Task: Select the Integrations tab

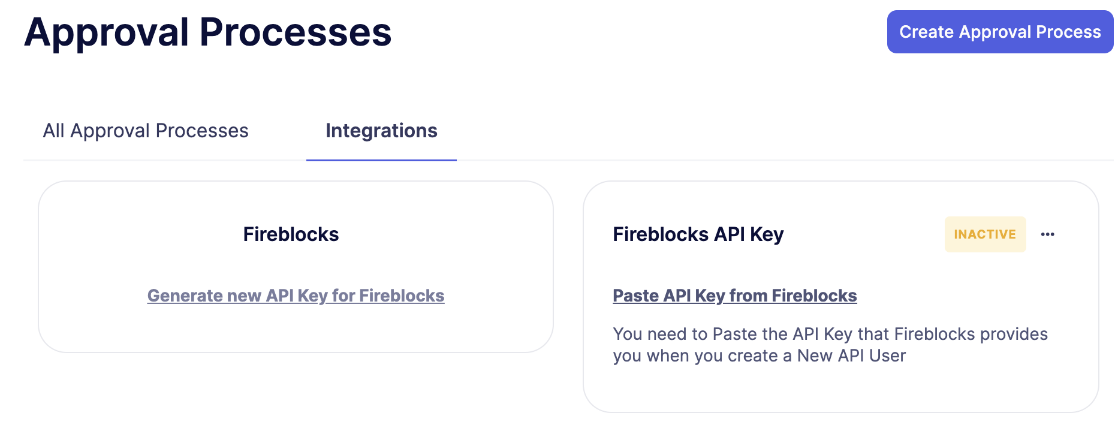Action: click(381, 131)
